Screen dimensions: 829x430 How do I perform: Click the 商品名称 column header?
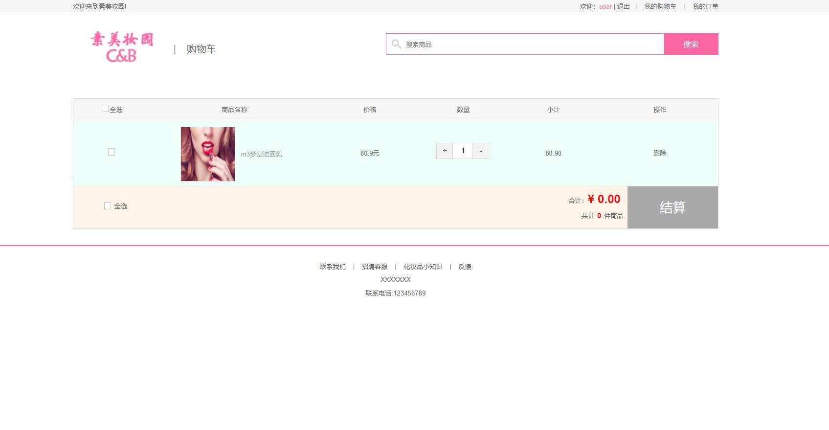[x=235, y=110]
